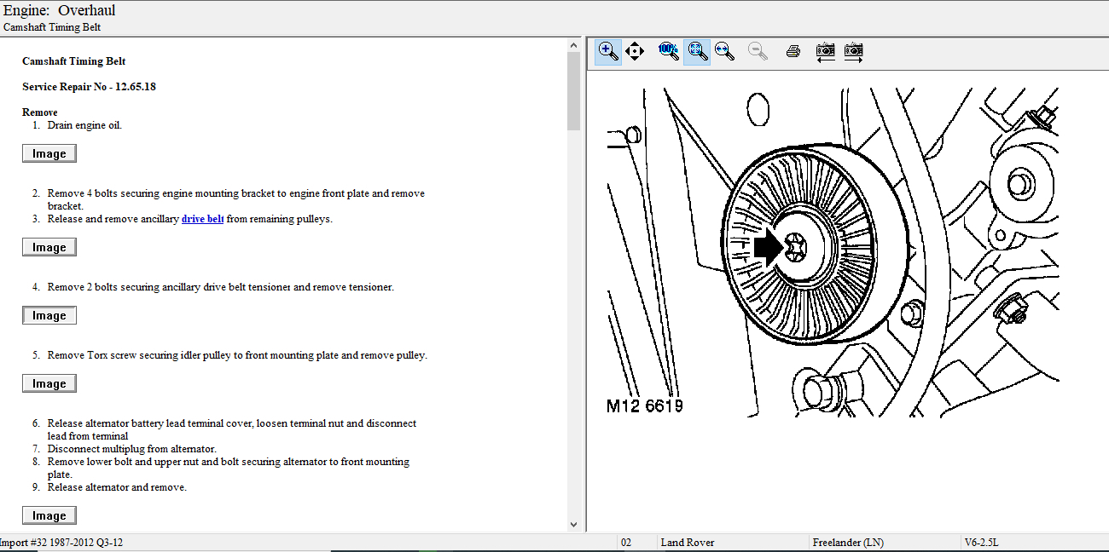Open Image button below Torx screw step
The image size is (1109, 552).
pos(49,383)
